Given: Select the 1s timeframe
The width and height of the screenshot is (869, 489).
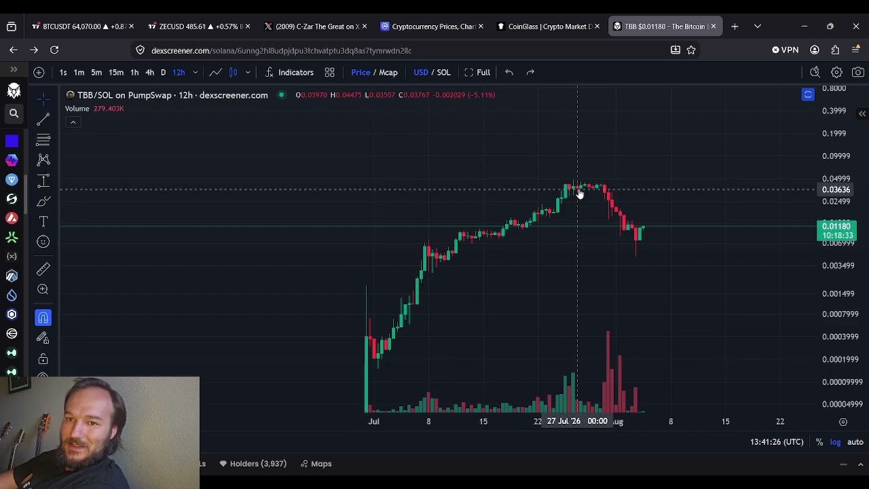Looking at the screenshot, I should [63, 72].
